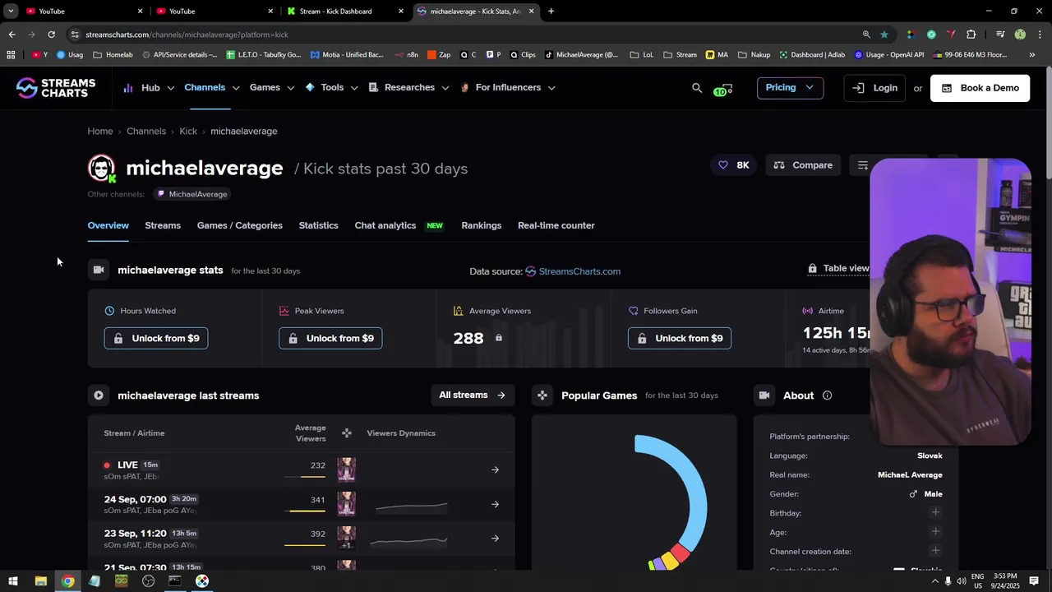Screen dimensions: 1052x592
Task: Expand the Hub menu
Action: click(149, 88)
